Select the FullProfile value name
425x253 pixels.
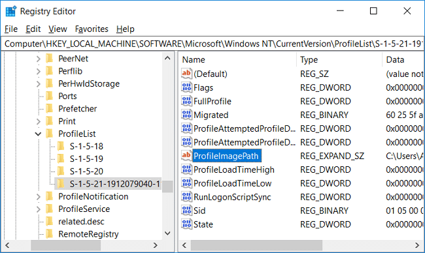[212, 101]
